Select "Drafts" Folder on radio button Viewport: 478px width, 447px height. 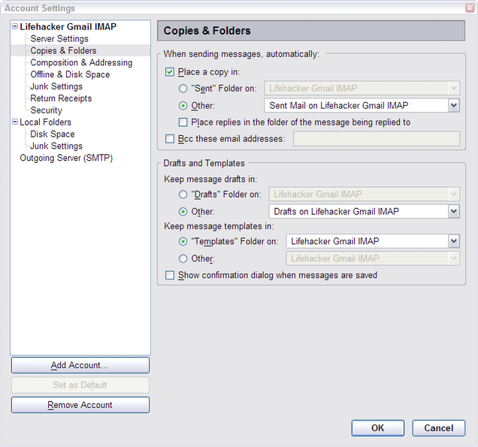183,195
